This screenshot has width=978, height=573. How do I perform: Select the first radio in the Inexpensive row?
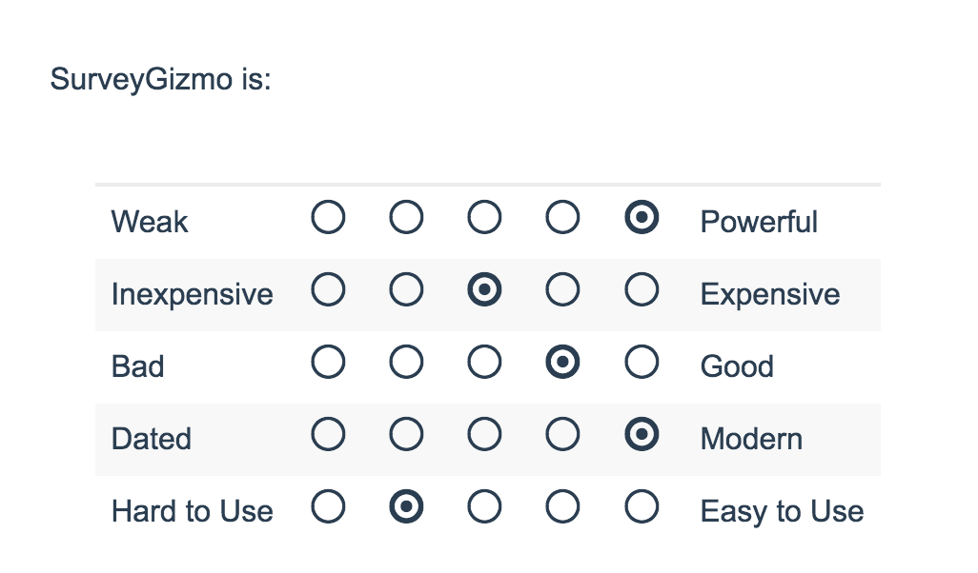tap(328, 291)
